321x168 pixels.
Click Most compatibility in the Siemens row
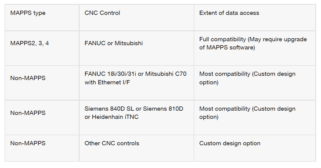point(225,109)
